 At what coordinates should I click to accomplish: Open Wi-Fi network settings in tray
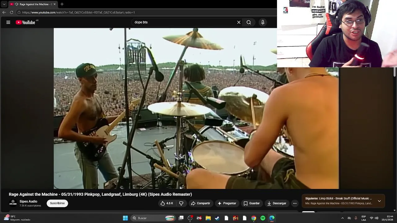372,218
